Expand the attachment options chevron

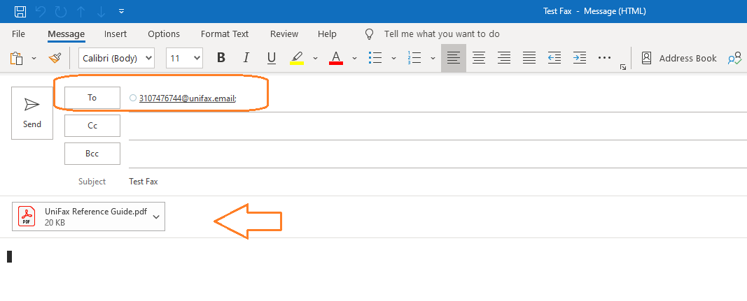(x=156, y=216)
